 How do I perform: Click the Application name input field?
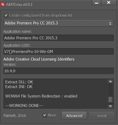[x=59, y=38]
